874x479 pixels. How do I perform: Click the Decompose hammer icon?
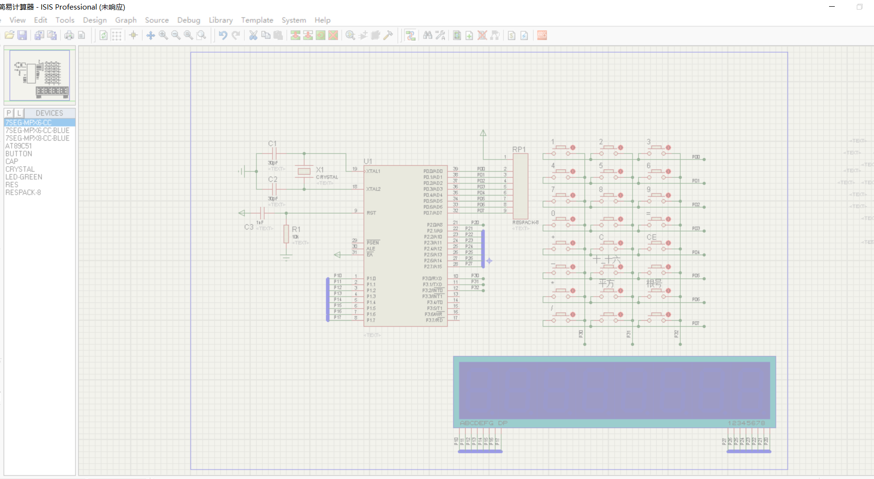tap(388, 35)
